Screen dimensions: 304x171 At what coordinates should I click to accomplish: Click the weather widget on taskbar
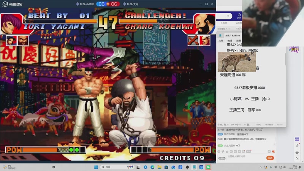10,167
